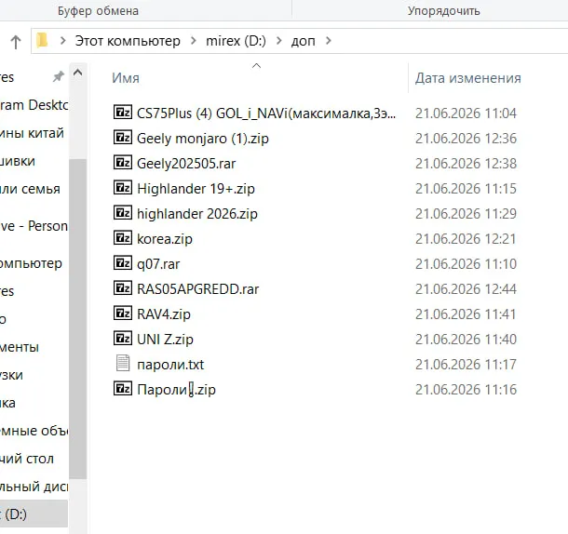Click 7z icon of Geely monjaro (1).zip
The image size is (568, 534).
tap(123, 137)
